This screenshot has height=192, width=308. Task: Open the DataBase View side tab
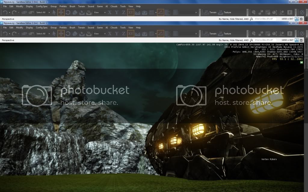click(x=306, y=46)
